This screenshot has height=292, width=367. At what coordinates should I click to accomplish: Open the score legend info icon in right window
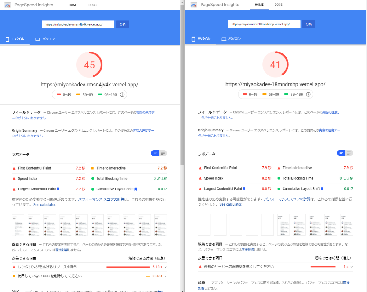[308, 94]
